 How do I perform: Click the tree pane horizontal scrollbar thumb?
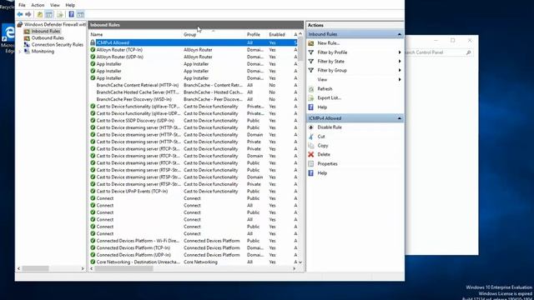[35, 268]
